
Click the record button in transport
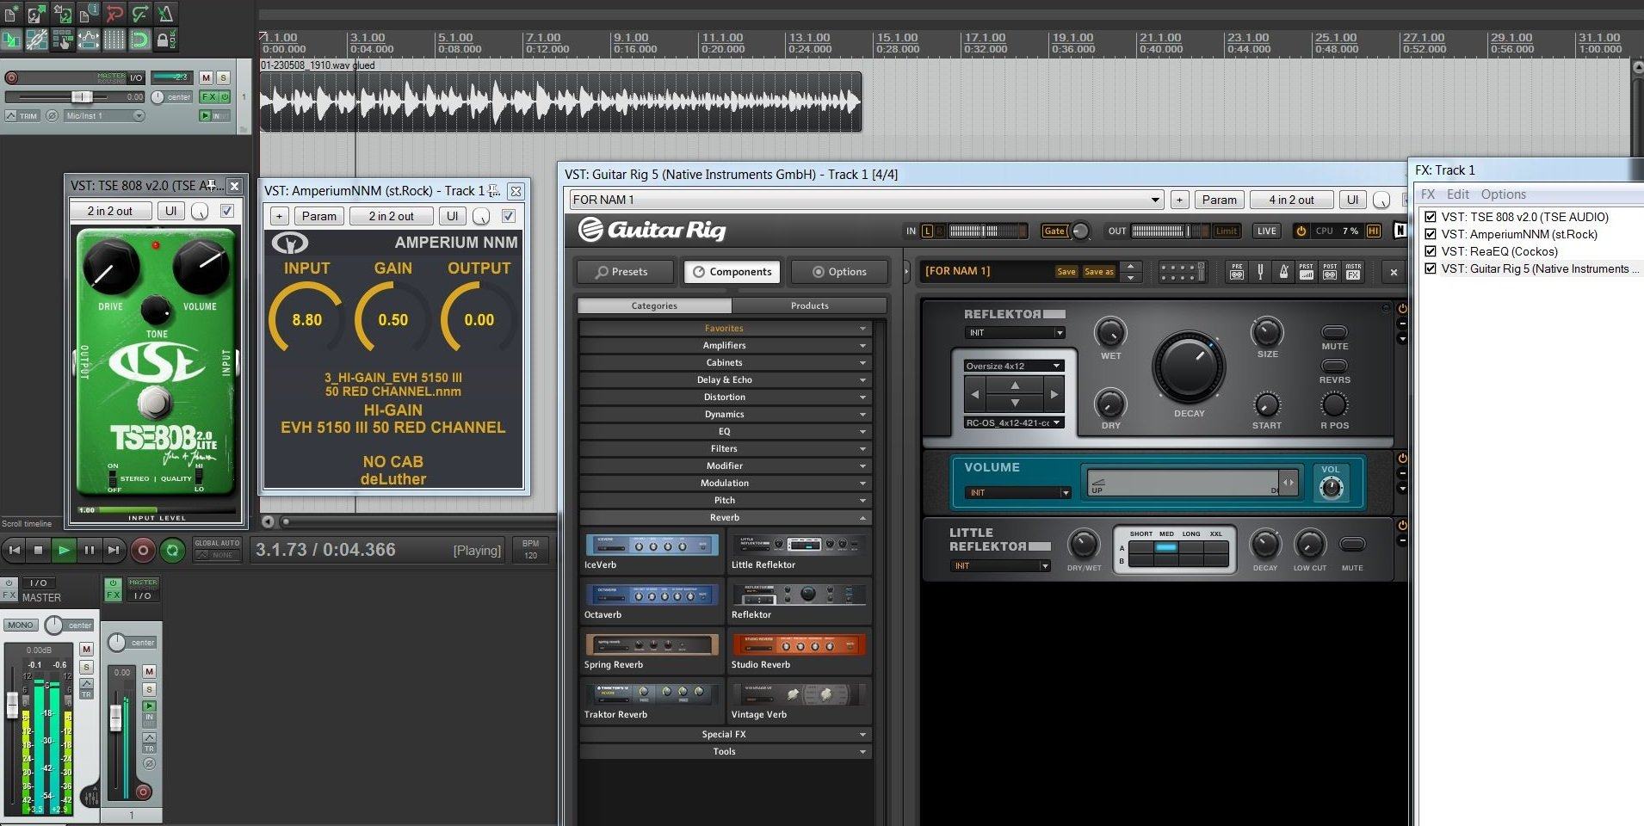click(143, 550)
